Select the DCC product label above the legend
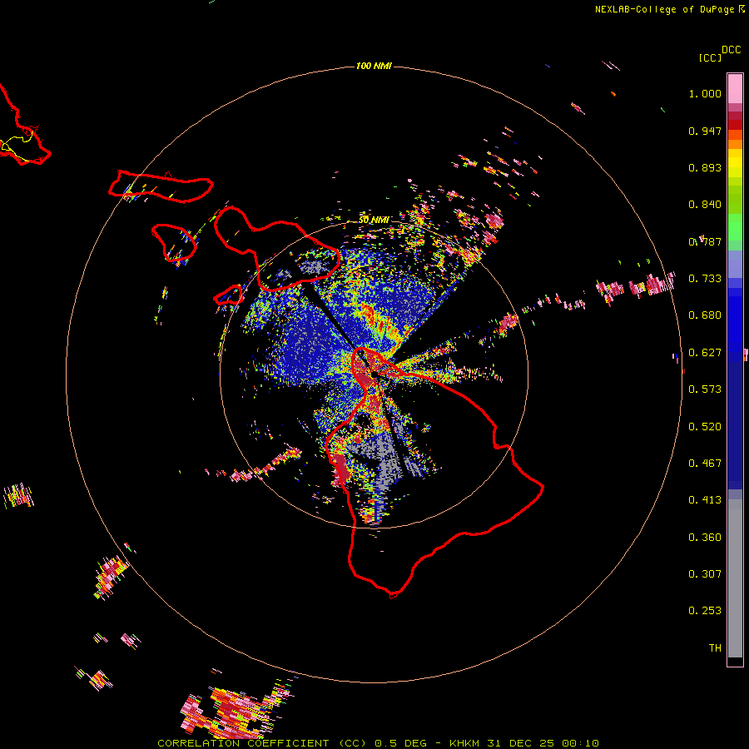 (732, 50)
